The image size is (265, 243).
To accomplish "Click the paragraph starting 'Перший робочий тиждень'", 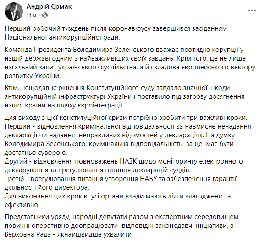I will point(116,33).
